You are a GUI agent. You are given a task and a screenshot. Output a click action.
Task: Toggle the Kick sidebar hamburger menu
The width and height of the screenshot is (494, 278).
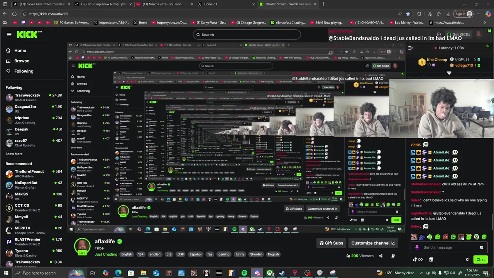9,34
